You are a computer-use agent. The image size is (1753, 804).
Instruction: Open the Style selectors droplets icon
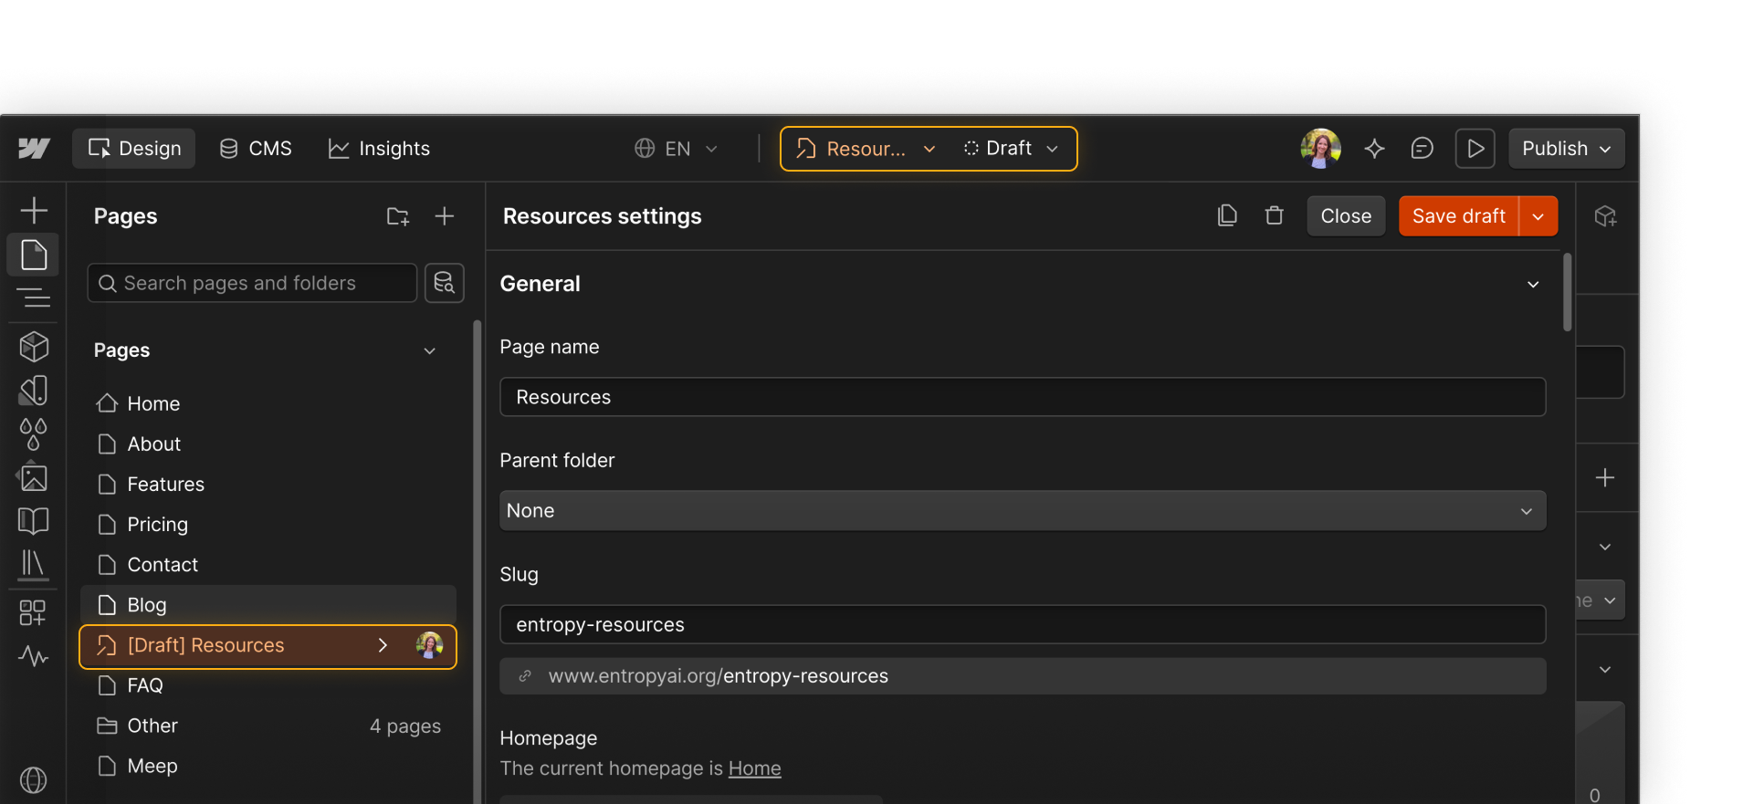pos(34,434)
